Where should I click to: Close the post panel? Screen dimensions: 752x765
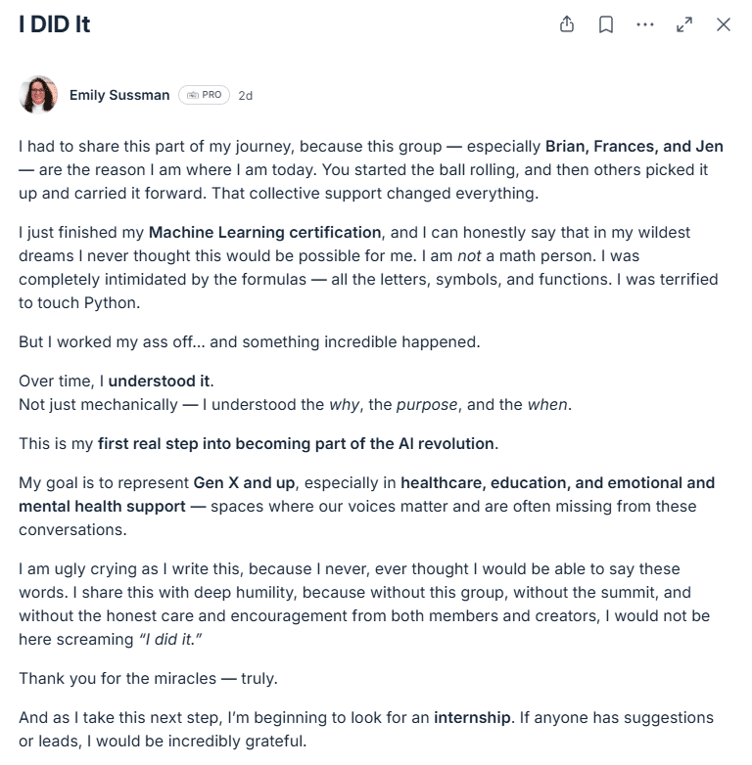pyautogui.click(x=724, y=24)
